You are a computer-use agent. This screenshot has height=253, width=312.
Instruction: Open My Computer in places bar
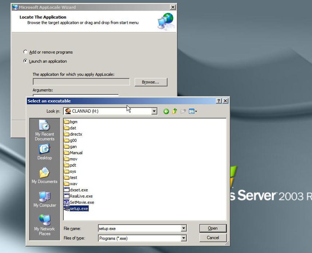(45, 199)
